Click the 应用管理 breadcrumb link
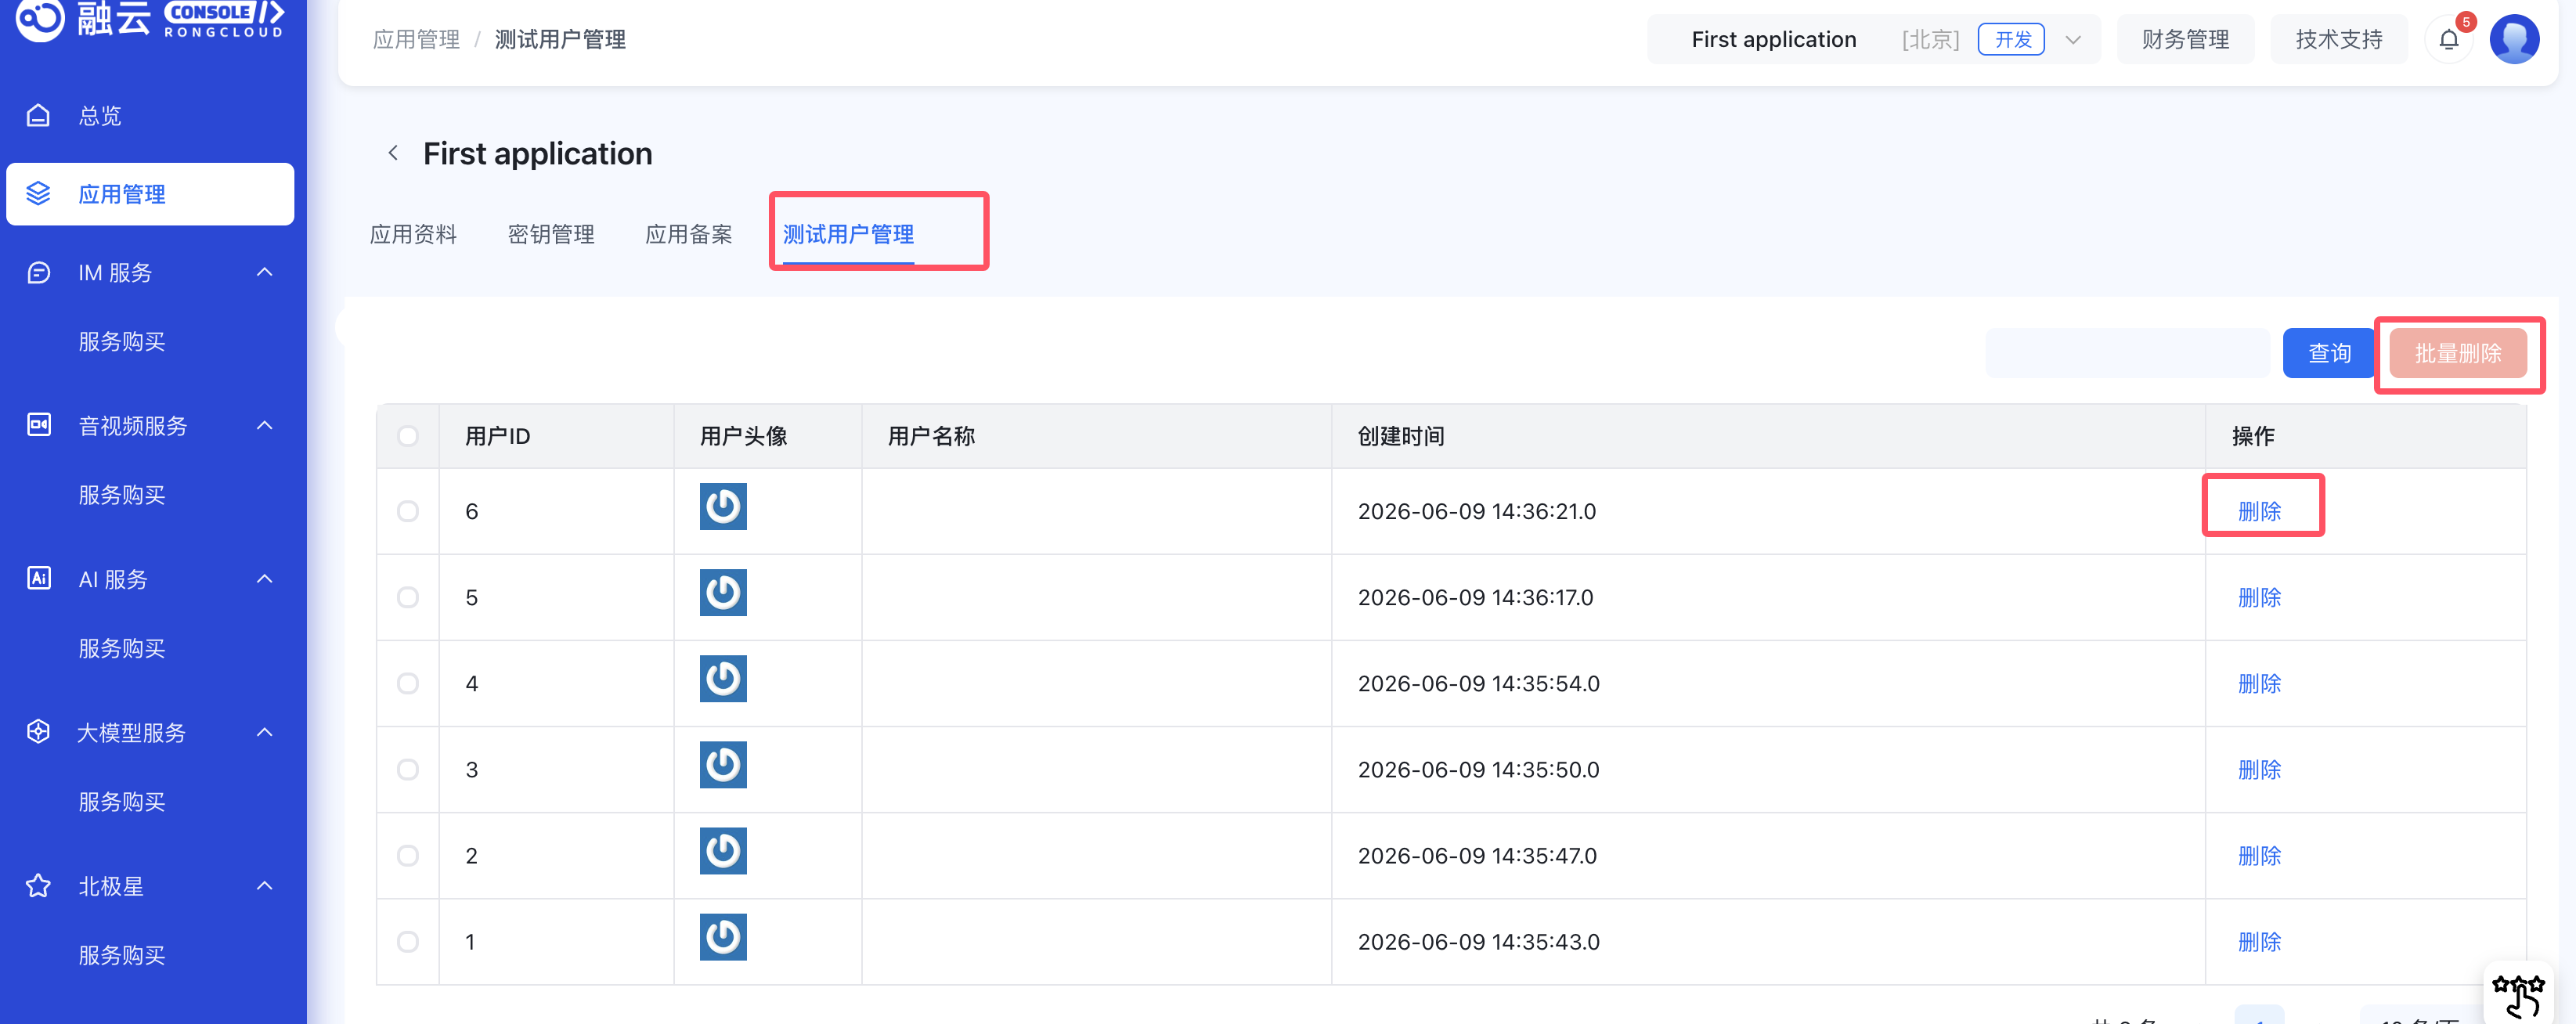The width and height of the screenshot is (2576, 1024). (416, 39)
